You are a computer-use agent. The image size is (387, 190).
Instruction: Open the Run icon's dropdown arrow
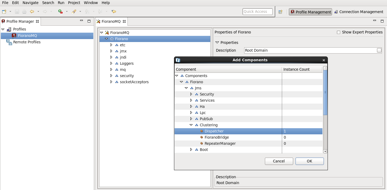tap(67, 12)
